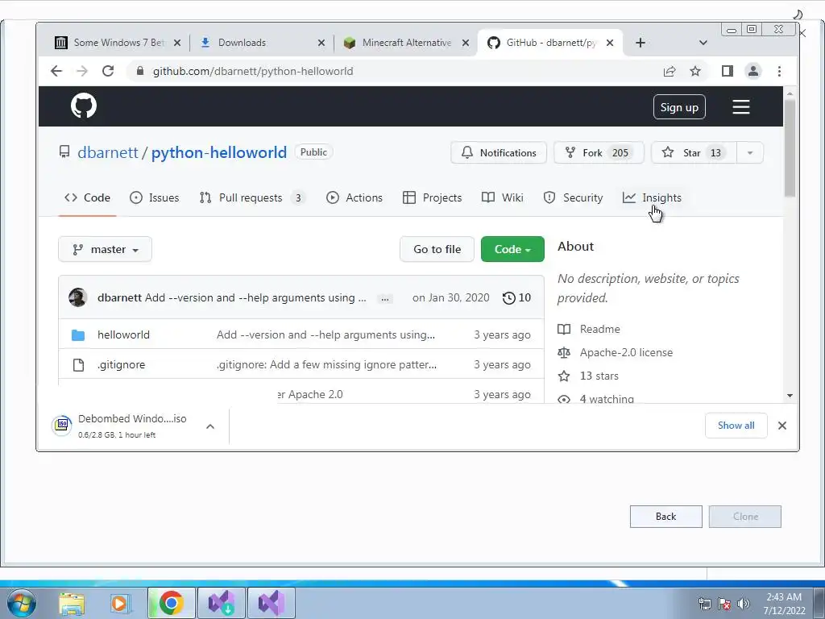Open 13 stars link
This screenshot has width=825, height=619.
(599, 376)
